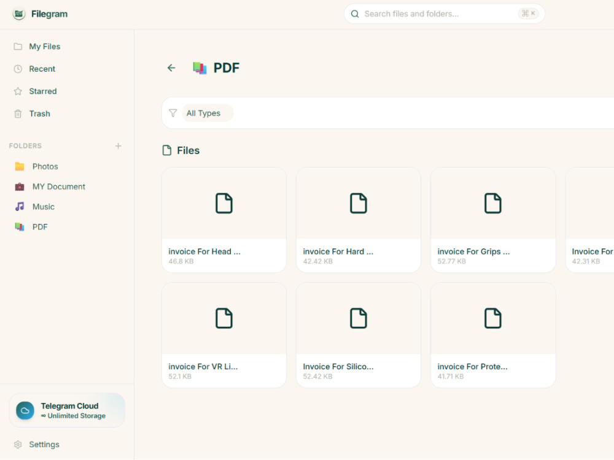Click the ⌘K shortcut badge
This screenshot has height=460, width=614.
point(528,13)
